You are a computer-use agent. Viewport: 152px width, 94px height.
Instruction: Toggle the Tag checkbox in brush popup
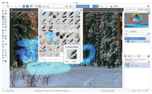click(x=75, y=10)
